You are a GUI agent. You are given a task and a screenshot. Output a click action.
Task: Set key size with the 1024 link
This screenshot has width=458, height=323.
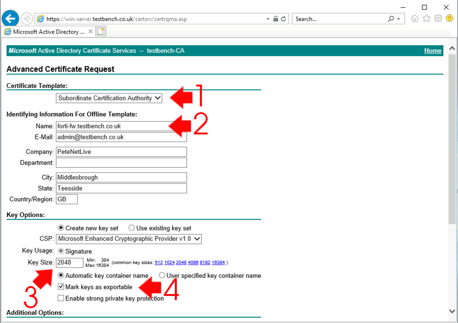pyautogui.click(x=170, y=263)
